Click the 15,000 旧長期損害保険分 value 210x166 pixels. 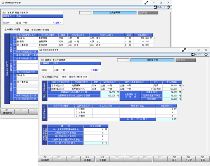coord(172,96)
